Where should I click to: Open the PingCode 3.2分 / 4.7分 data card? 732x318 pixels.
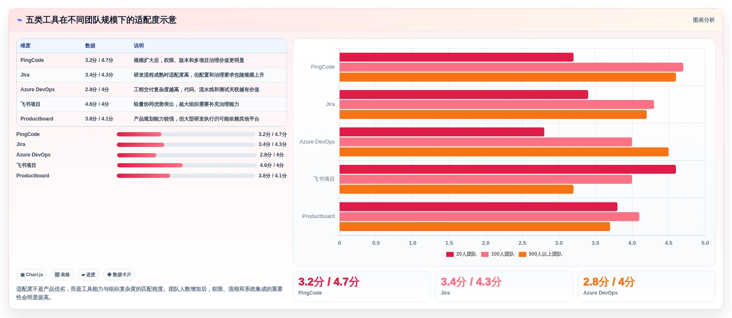(362, 286)
